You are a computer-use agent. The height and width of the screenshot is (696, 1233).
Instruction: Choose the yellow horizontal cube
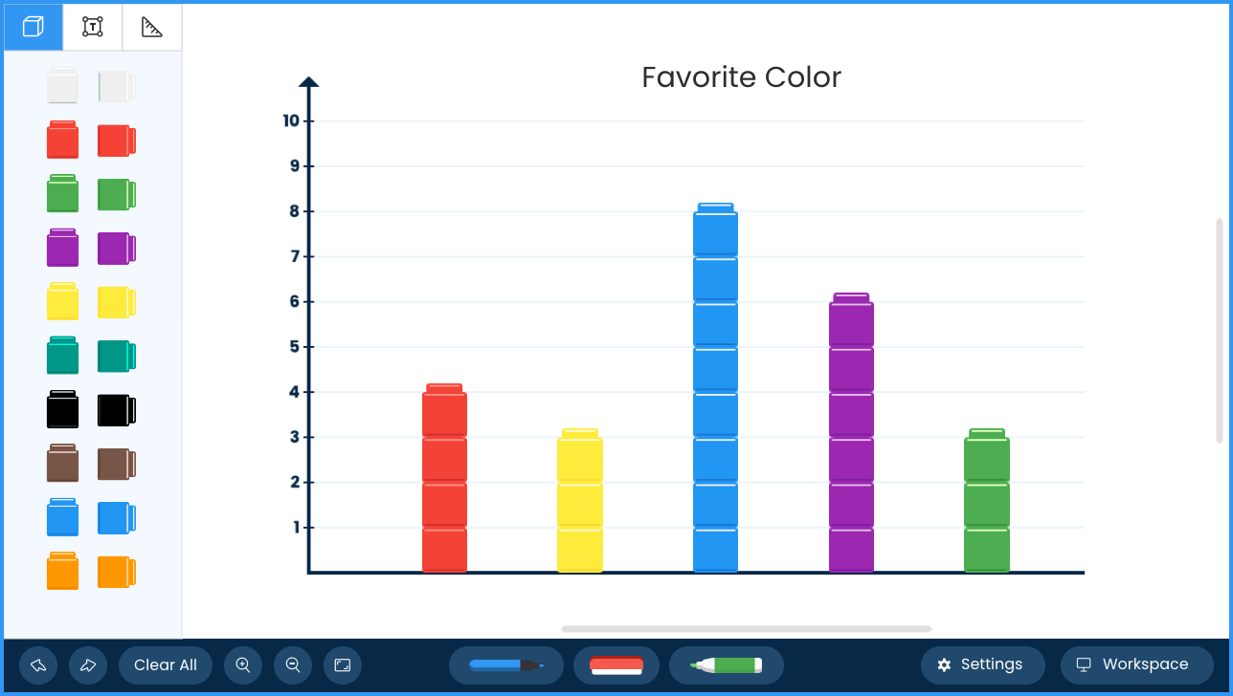[117, 302]
